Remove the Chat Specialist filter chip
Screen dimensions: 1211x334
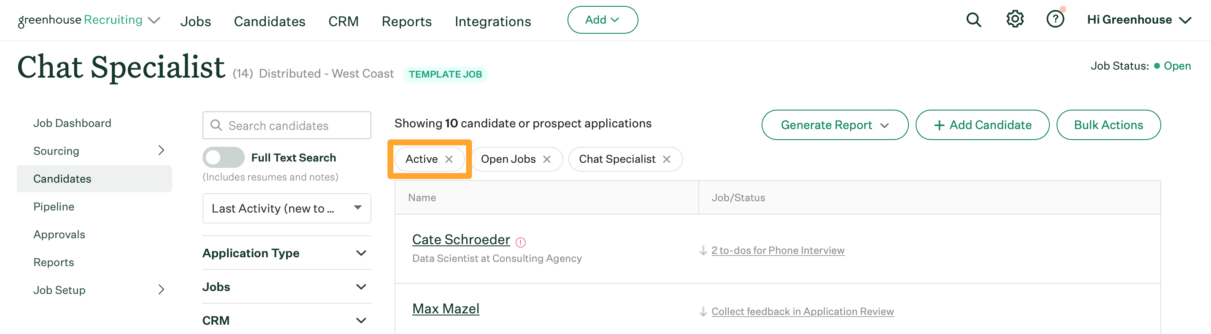point(667,159)
